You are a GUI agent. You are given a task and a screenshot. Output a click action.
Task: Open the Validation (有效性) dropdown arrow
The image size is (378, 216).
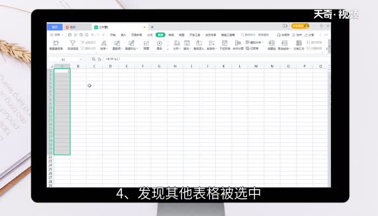(216, 49)
